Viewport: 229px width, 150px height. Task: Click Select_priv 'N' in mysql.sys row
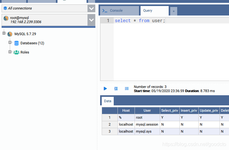tap(170, 131)
